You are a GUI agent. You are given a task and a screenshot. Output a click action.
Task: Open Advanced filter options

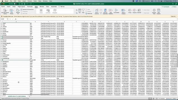(x=89, y=14)
